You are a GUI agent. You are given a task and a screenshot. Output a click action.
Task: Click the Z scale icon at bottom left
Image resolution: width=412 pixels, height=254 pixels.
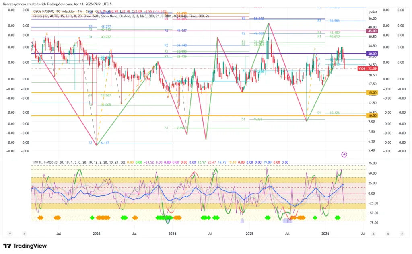(x=24, y=234)
